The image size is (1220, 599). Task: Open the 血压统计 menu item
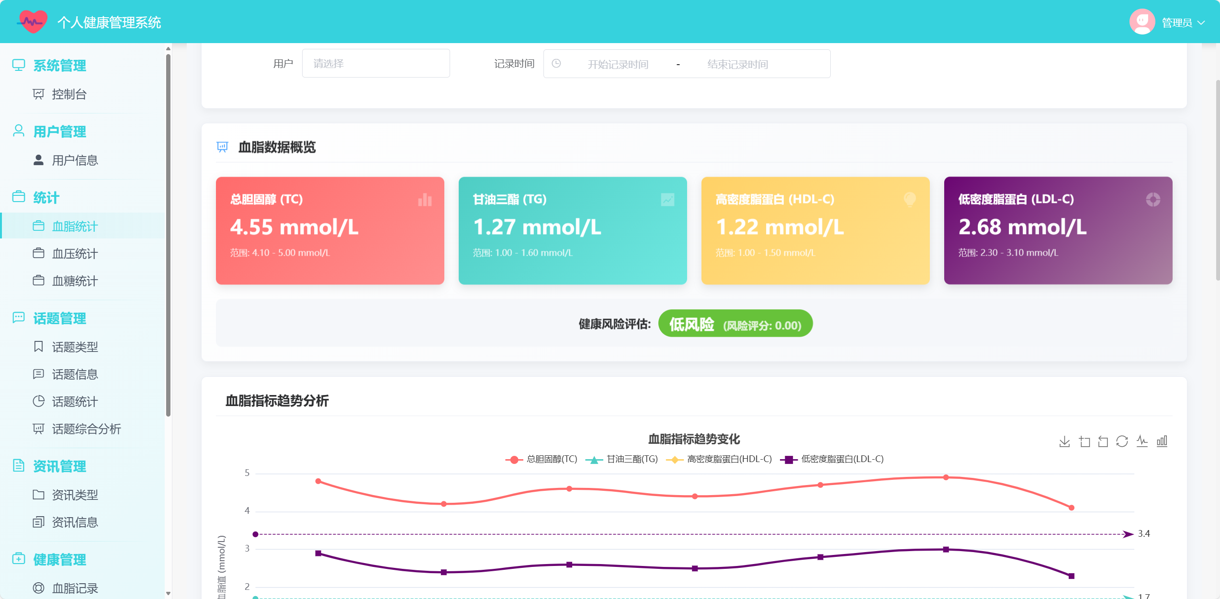pos(82,253)
